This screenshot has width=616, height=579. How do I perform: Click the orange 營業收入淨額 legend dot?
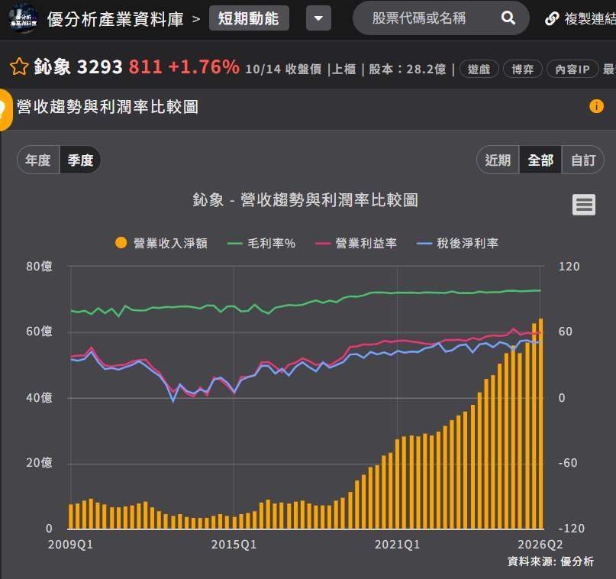pos(121,243)
